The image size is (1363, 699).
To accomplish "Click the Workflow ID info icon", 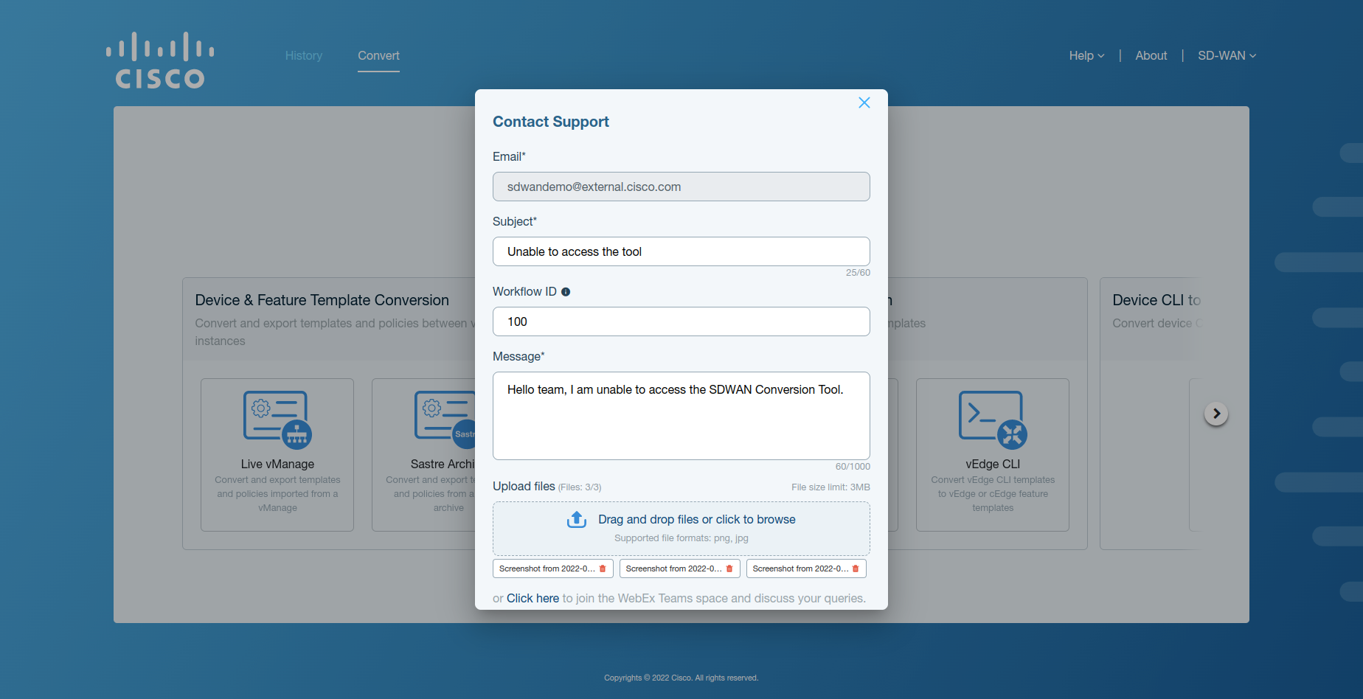I will coord(566,292).
